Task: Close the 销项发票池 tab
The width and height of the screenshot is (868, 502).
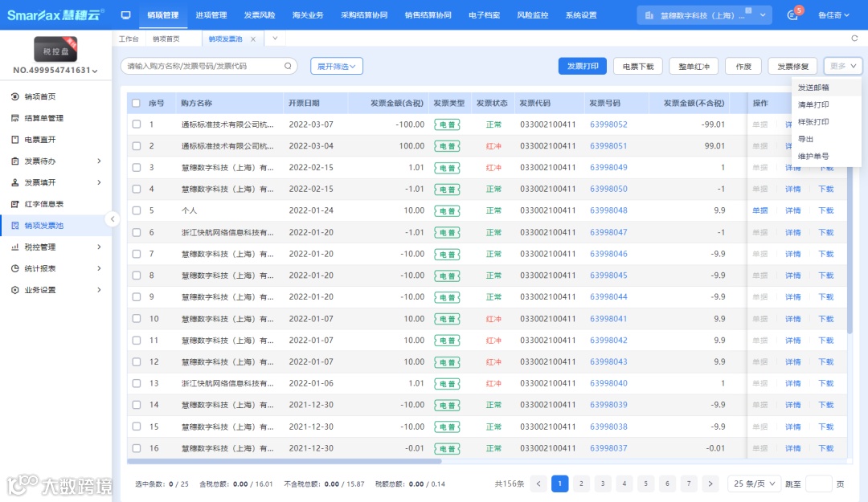Action: [253, 39]
